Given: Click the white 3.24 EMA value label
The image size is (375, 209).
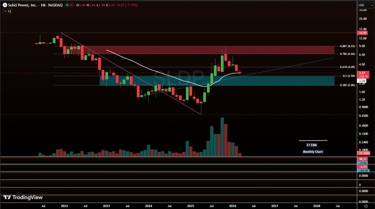Looking at the screenshot, I should tap(362, 81).
